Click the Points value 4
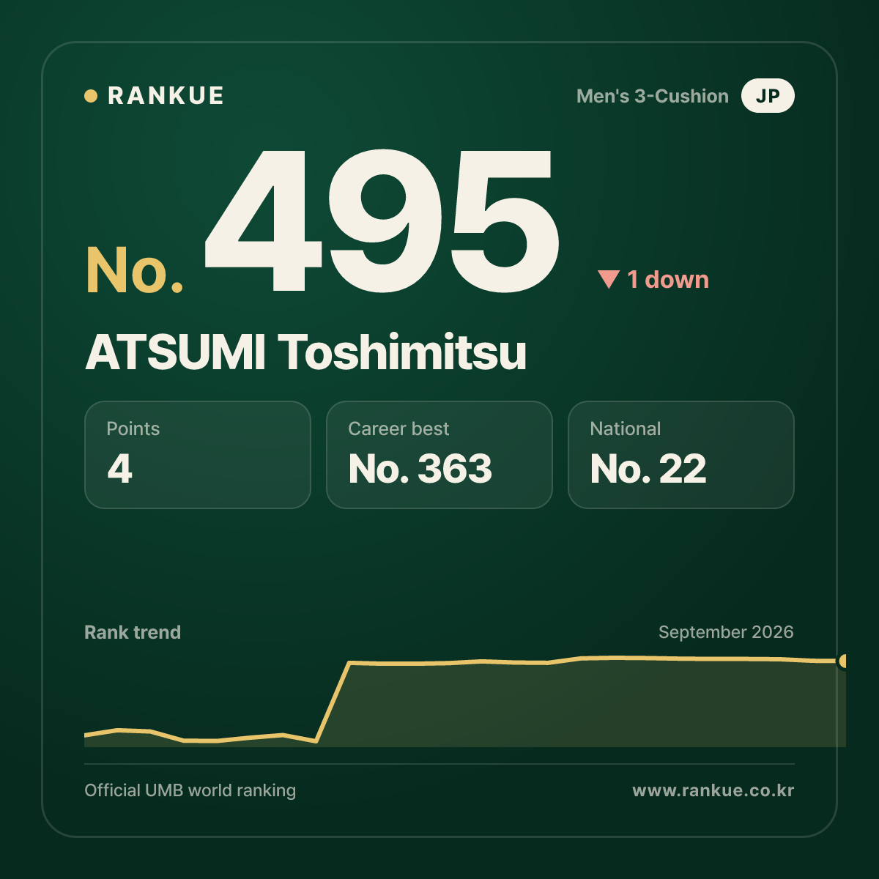The width and height of the screenshot is (879, 879). coord(120,469)
